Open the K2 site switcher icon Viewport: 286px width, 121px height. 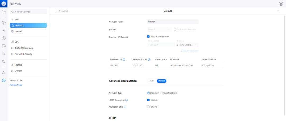point(4,12)
